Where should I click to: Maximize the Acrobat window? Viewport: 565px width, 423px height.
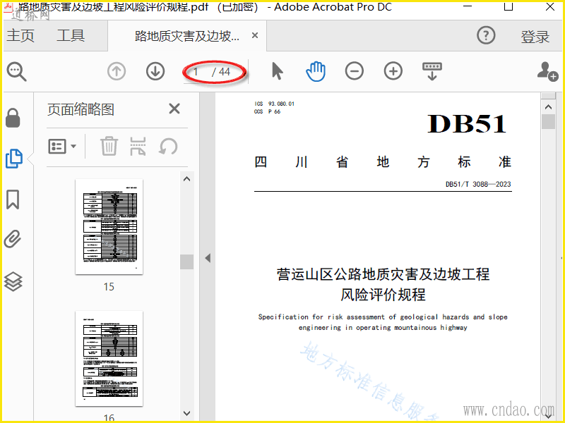point(508,6)
